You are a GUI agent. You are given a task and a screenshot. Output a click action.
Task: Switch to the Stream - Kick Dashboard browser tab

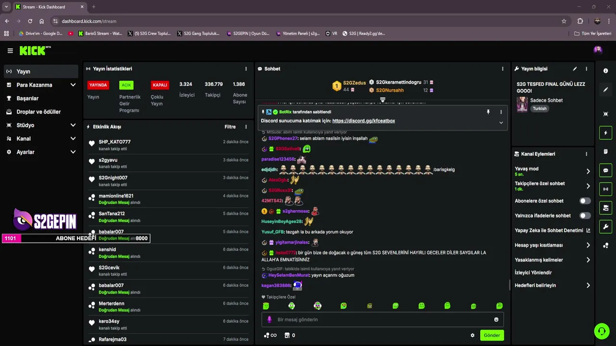(49, 7)
